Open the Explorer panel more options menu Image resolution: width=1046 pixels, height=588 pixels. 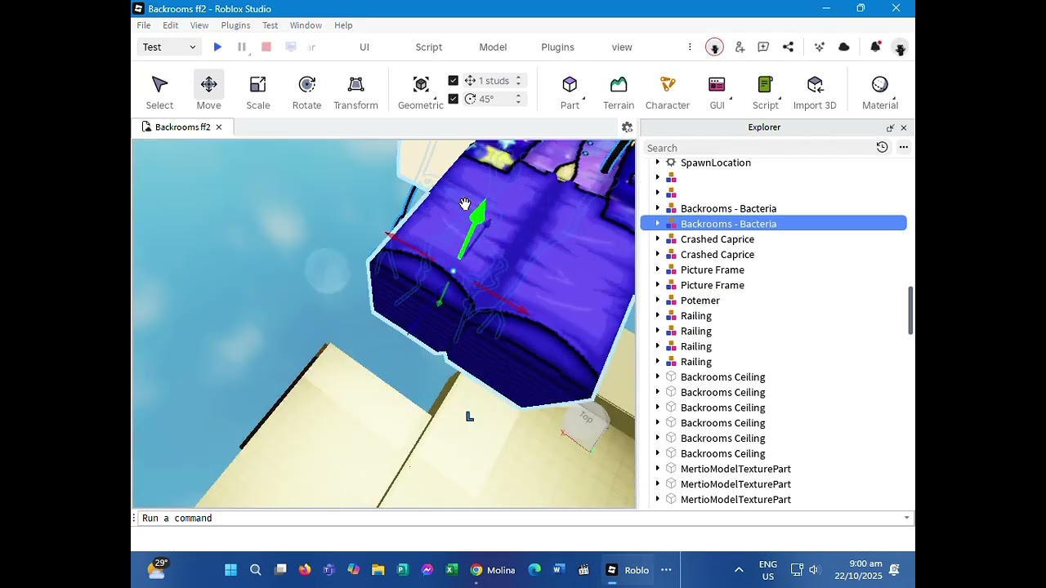(x=903, y=147)
